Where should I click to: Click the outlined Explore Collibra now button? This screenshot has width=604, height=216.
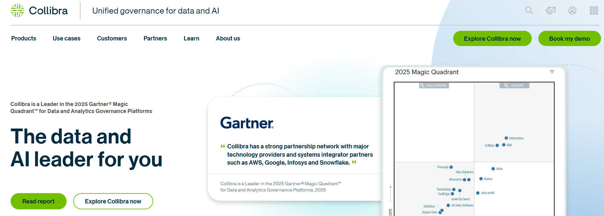[x=113, y=201]
